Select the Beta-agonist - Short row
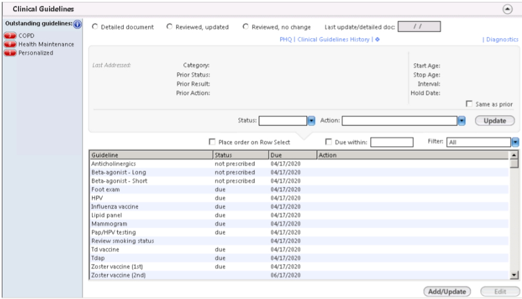Screen dimensions: 522x299 (299, 181)
